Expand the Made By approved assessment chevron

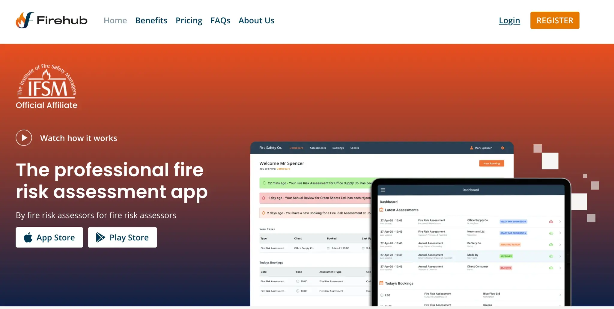[560, 256]
